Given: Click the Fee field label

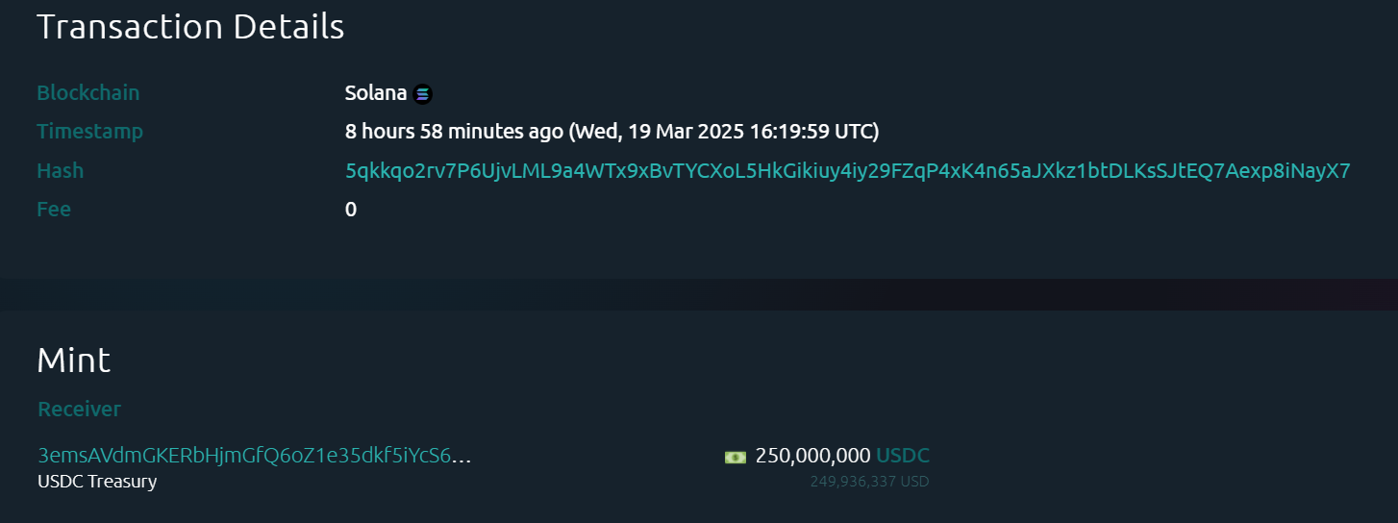Looking at the screenshot, I should (x=54, y=209).
